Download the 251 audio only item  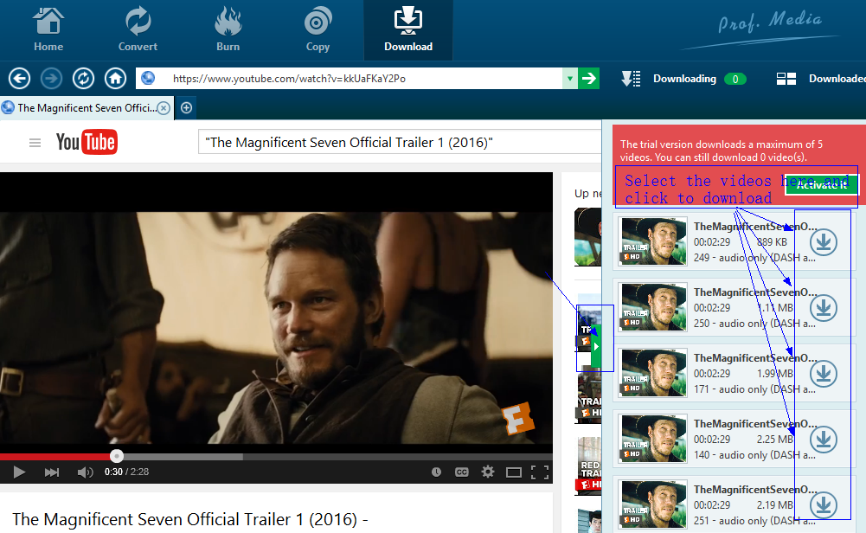coord(824,504)
